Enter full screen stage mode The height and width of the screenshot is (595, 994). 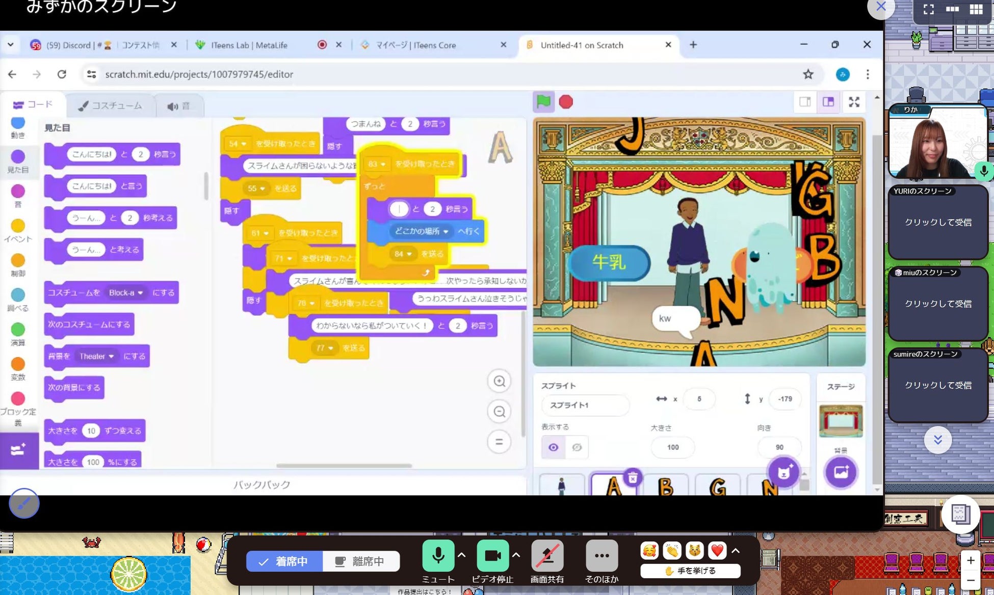point(854,102)
